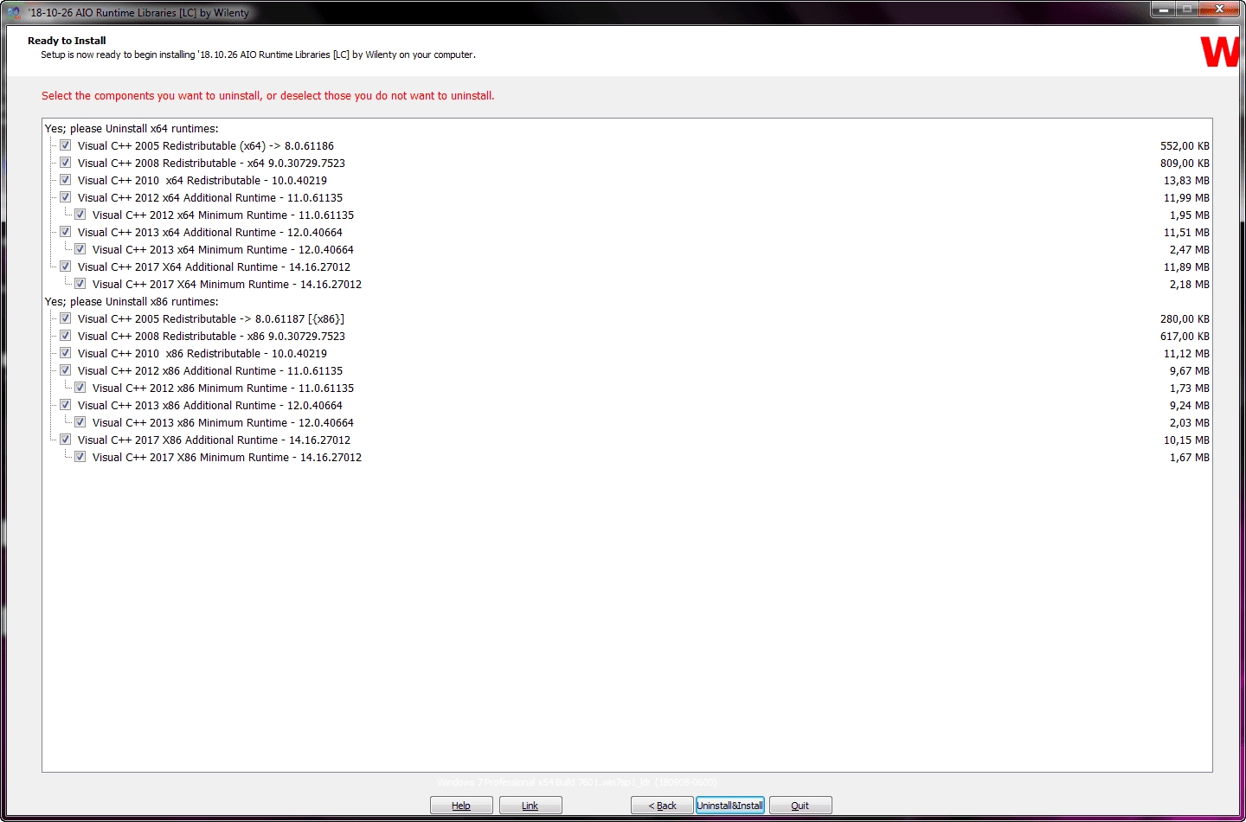Toggle Visual C++ 2013 x86 Additional Runtime checkbox

66,405
